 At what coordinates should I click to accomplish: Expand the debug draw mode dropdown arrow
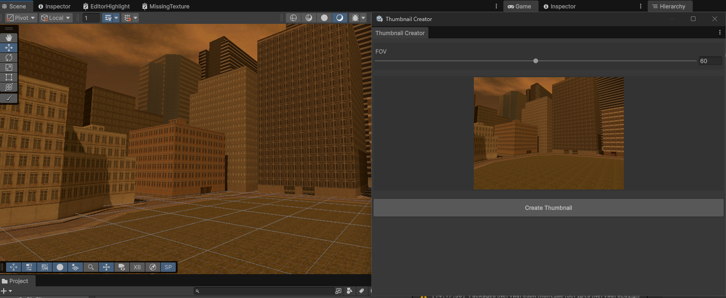coord(363,18)
